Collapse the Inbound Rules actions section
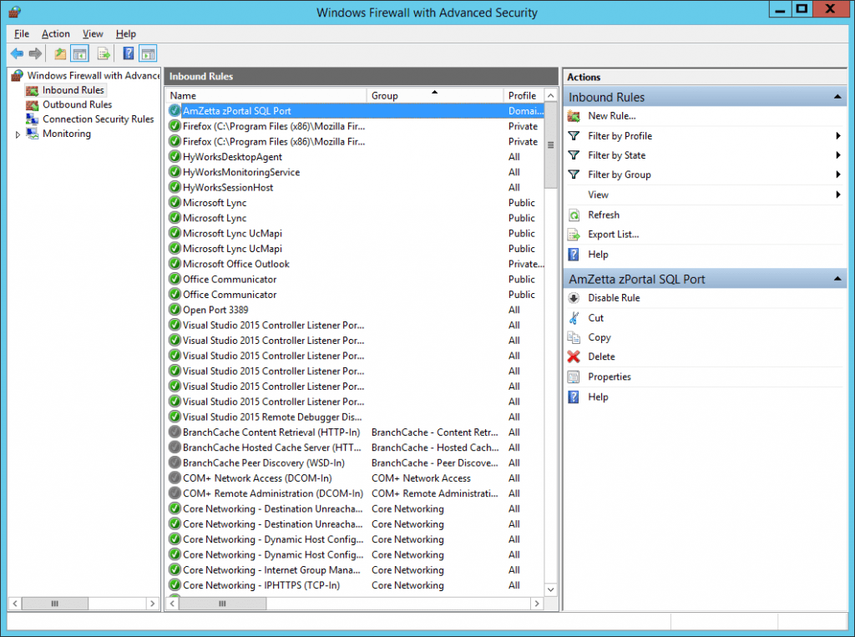The height and width of the screenshot is (637, 855). tap(837, 97)
